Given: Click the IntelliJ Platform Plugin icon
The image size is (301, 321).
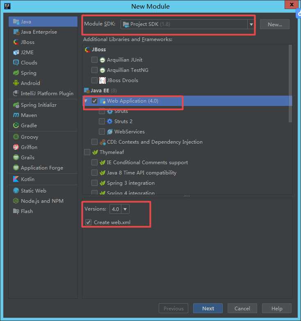Looking at the screenshot, I should [16, 93].
